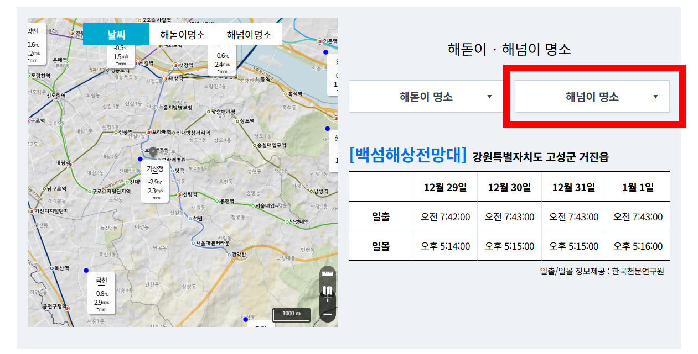Click the 1000 m map scale bar
Viewport: 698px width, 354px height.
(x=291, y=314)
